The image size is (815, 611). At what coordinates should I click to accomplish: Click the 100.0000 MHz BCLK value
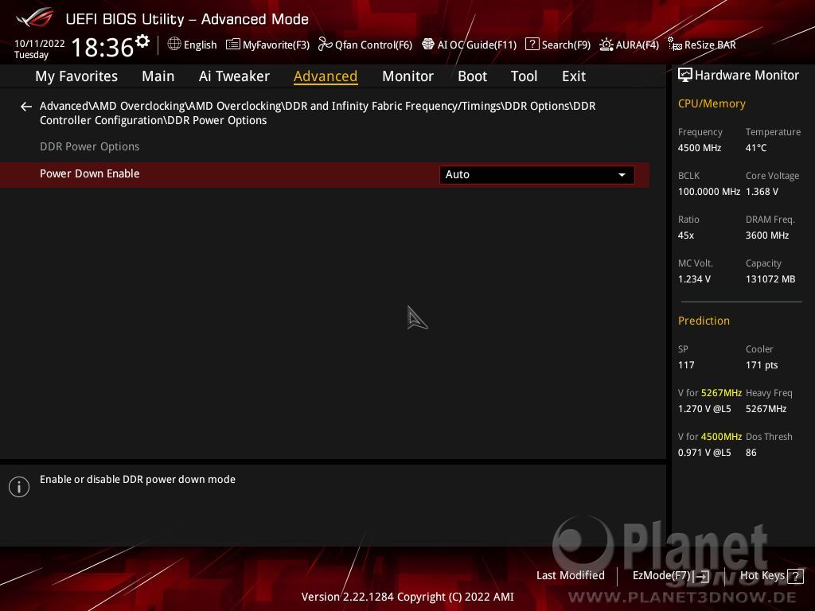(x=709, y=192)
